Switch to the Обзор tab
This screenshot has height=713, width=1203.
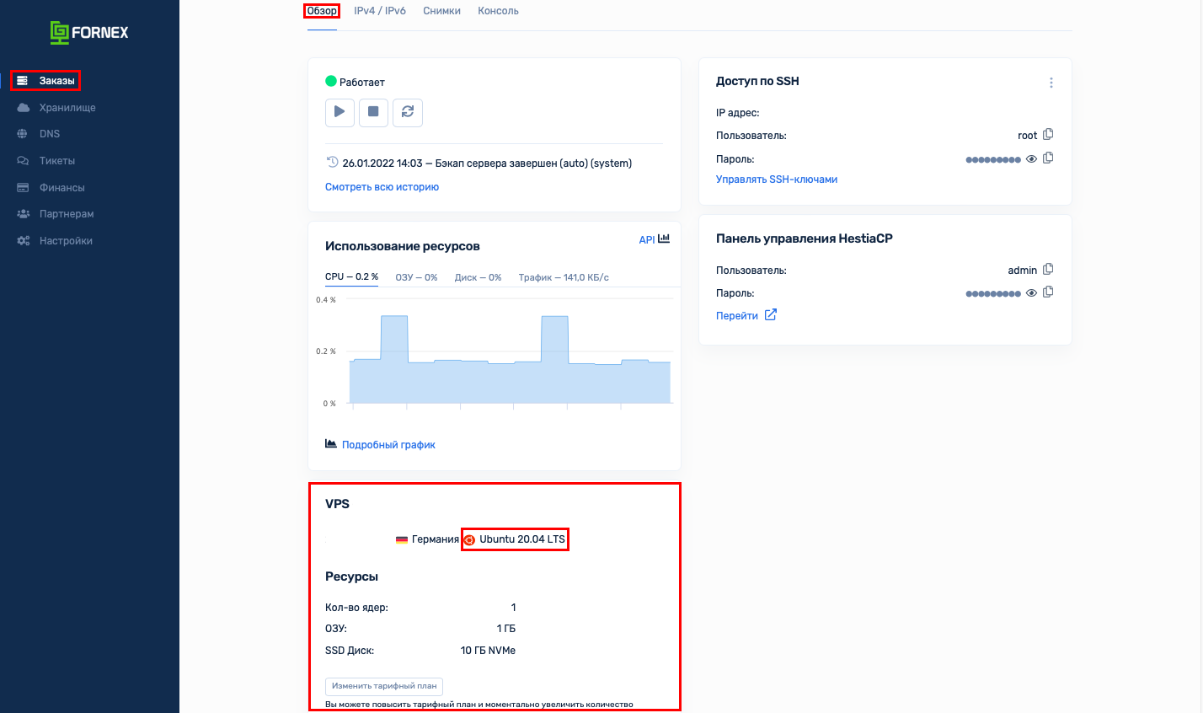click(322, 11)
